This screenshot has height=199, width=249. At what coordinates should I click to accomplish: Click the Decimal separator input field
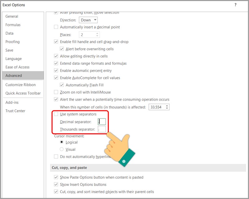click(x=102, y=122)
